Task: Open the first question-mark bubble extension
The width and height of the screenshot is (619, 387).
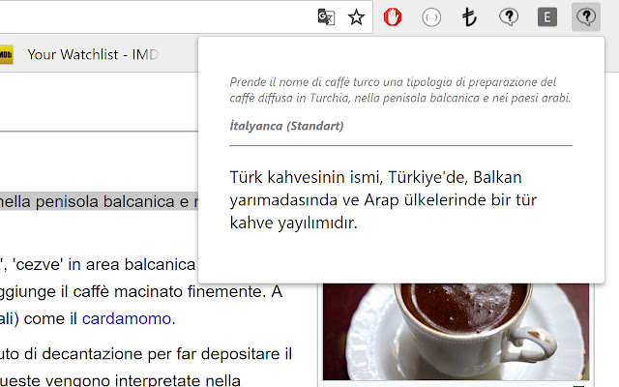Action: pos(509,17)
